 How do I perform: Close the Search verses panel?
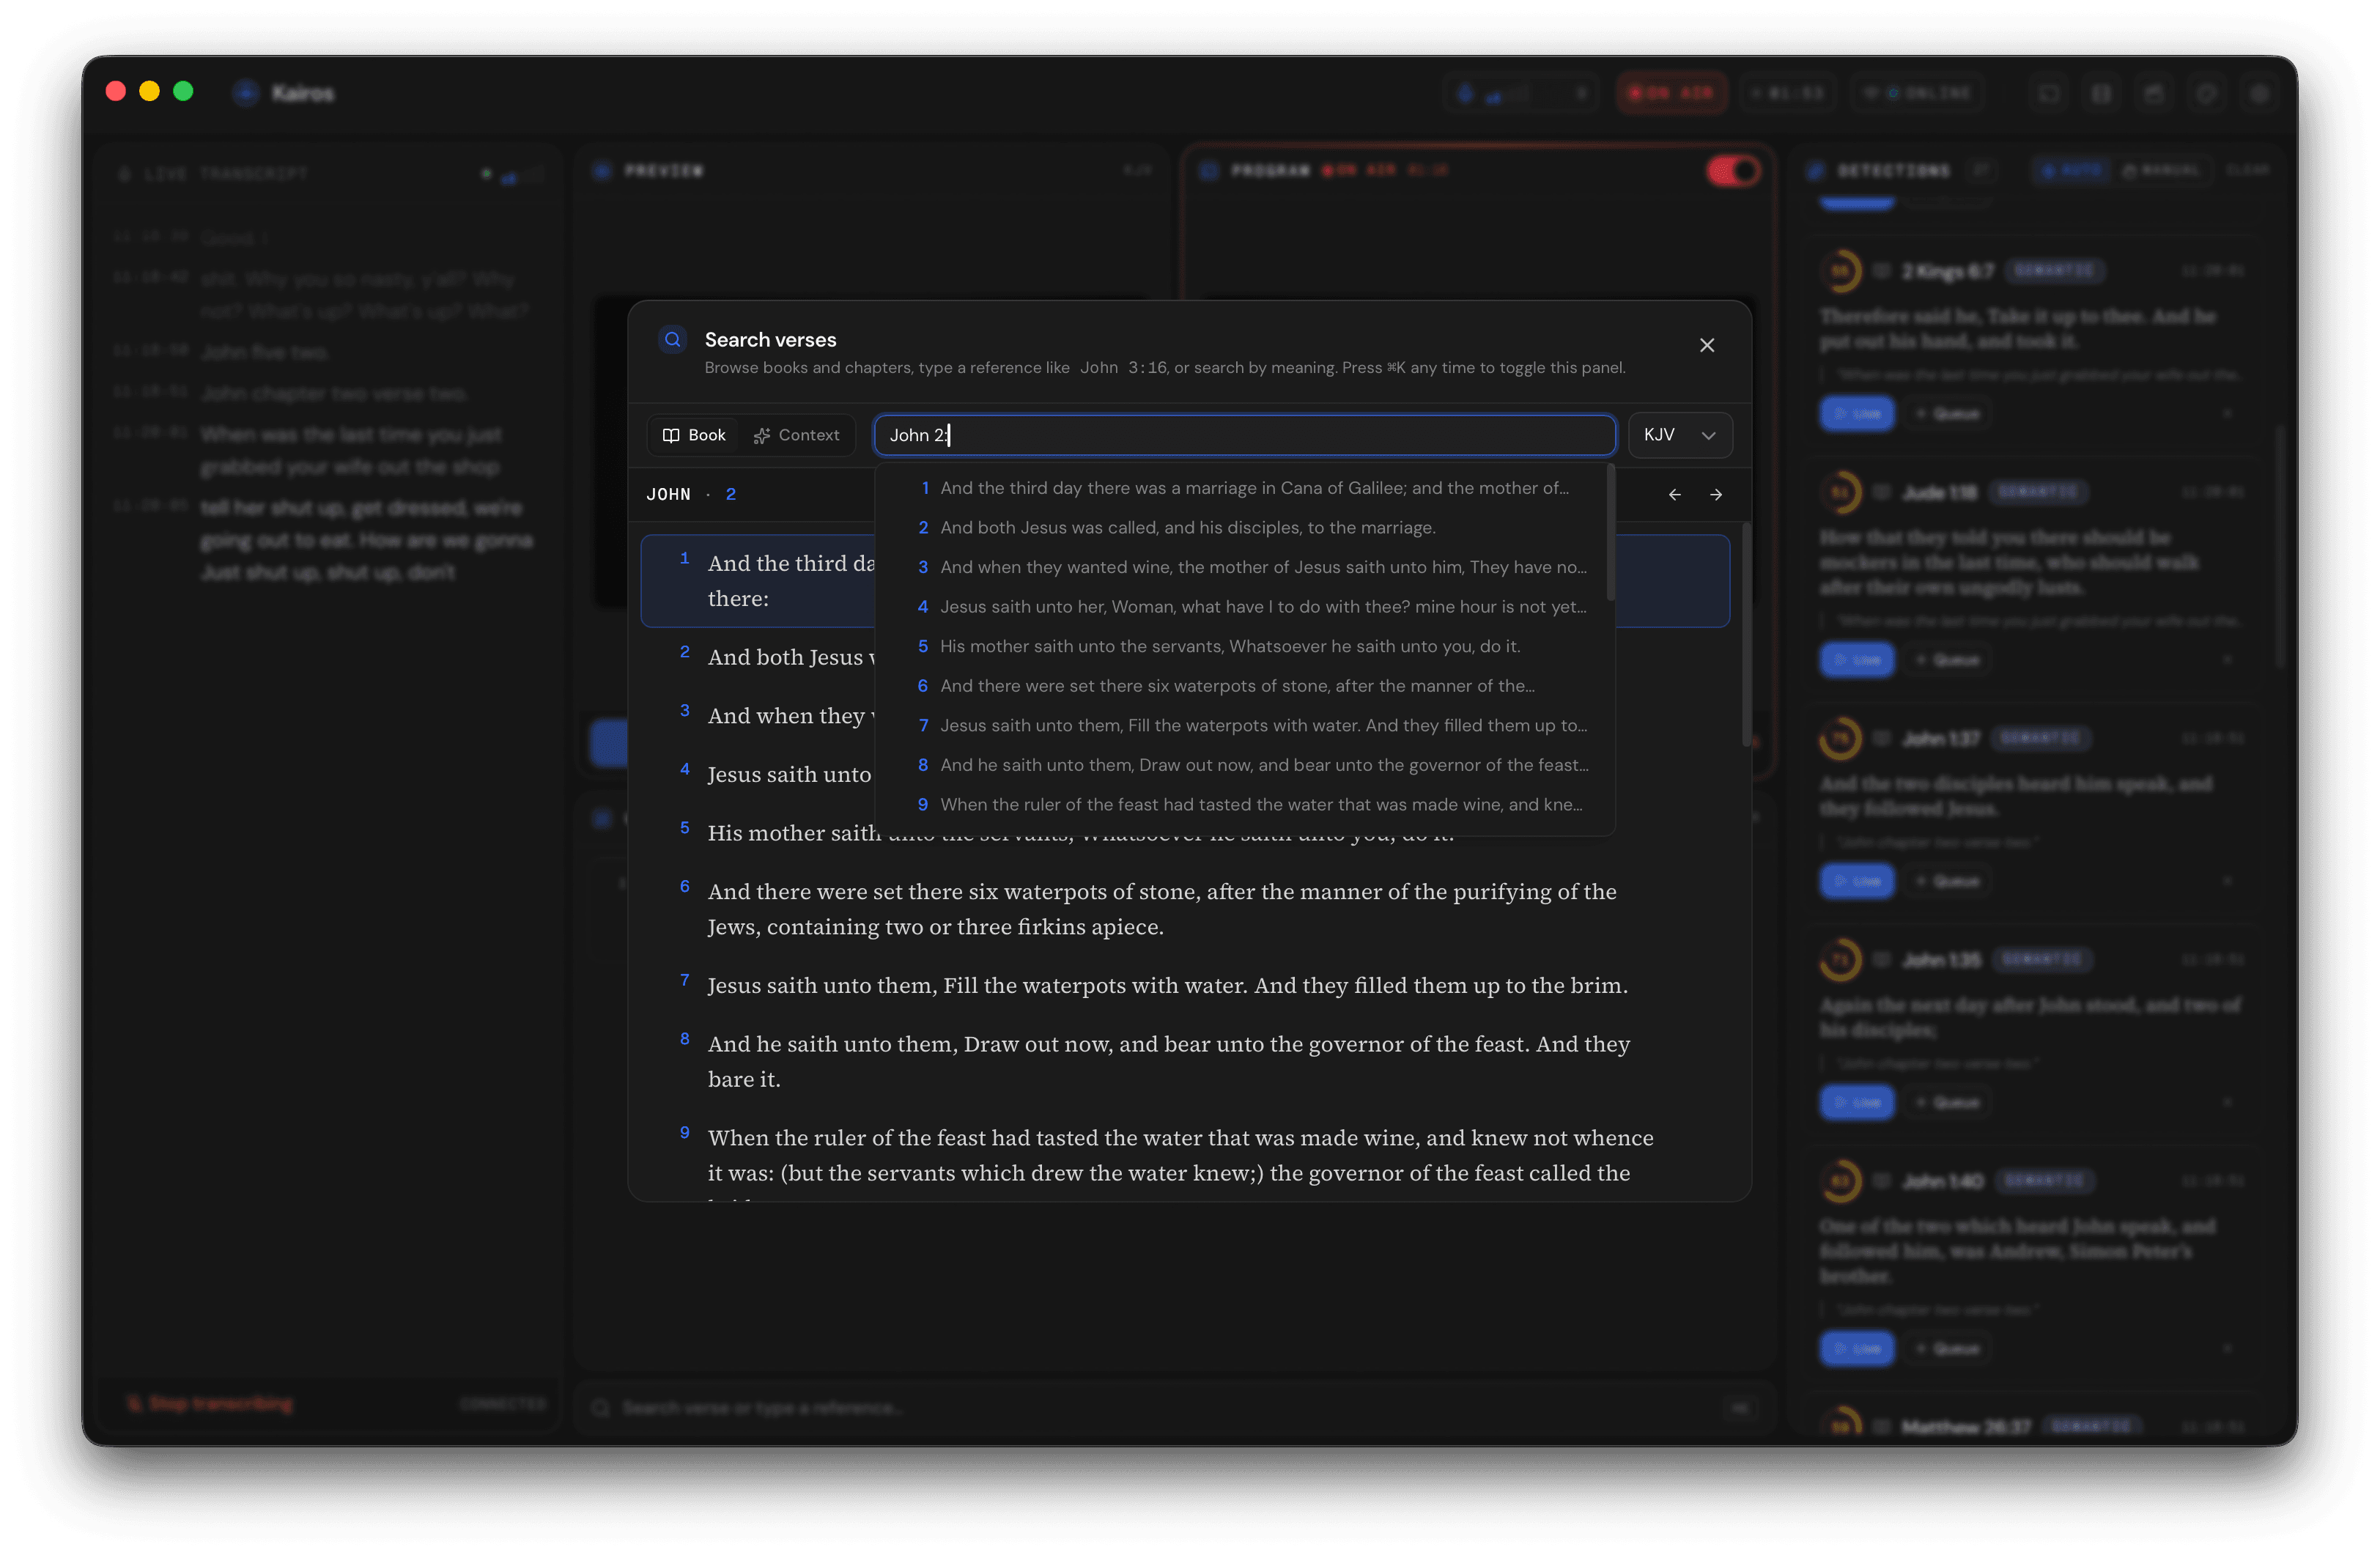tap(1706, 345)
